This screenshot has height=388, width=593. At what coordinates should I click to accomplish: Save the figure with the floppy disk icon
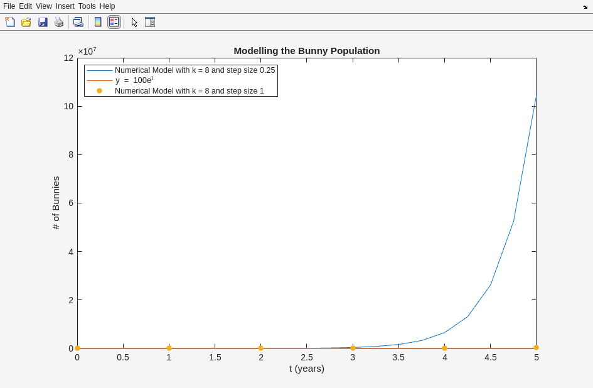pos(43,22)
